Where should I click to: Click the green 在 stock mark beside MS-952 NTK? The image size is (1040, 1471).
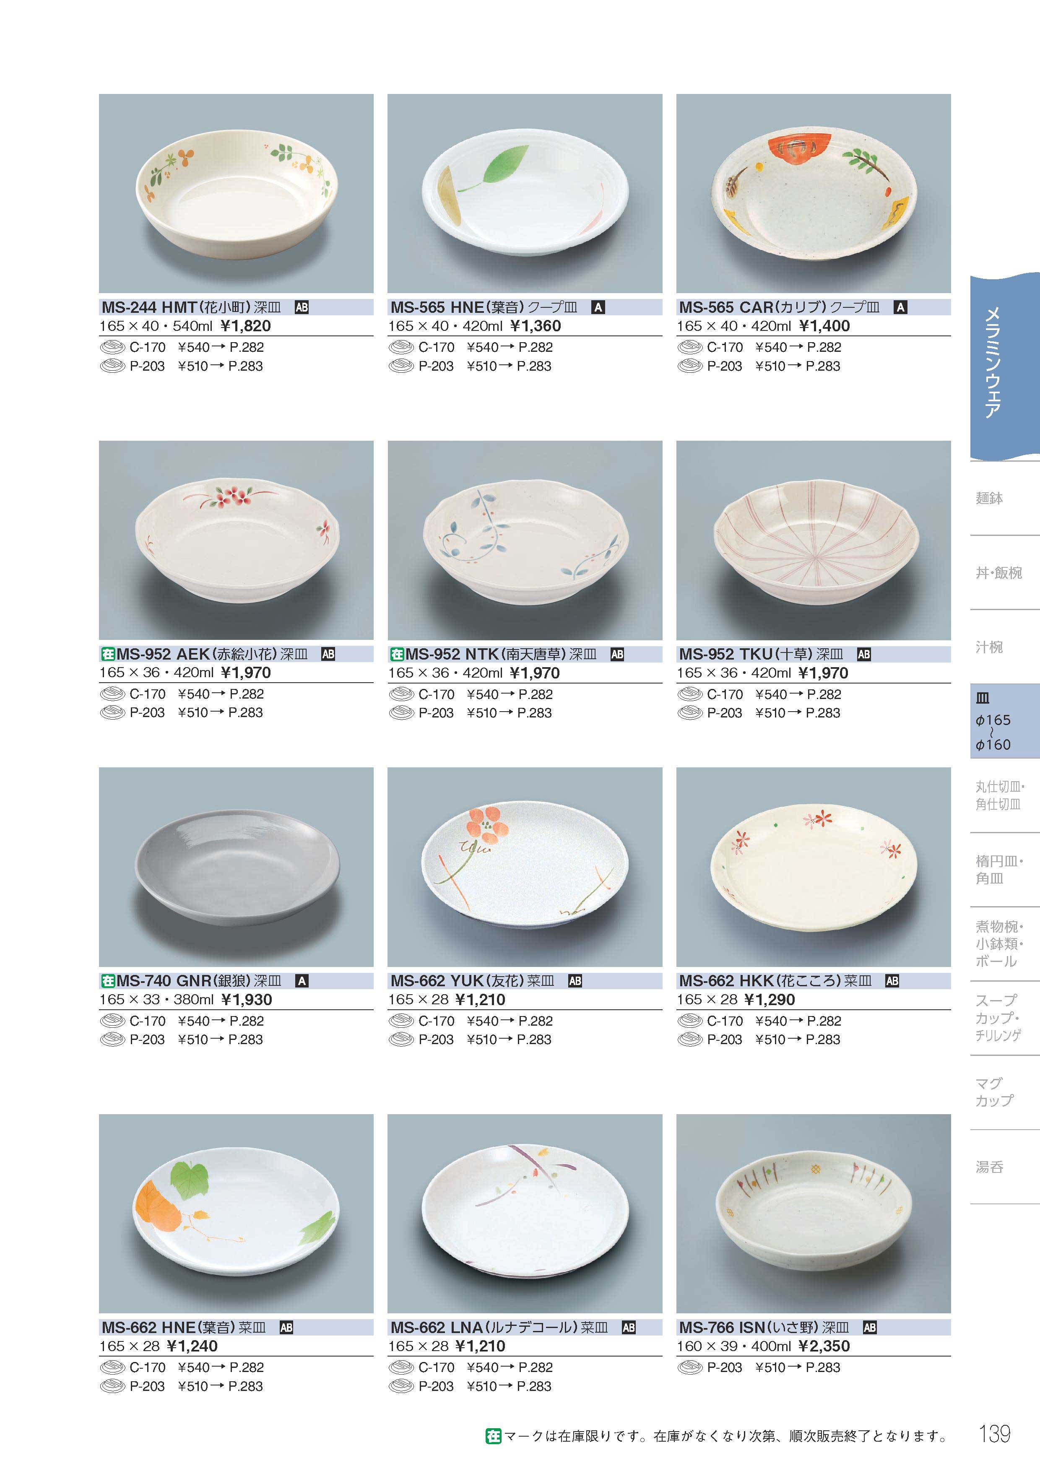click(397, 654)
